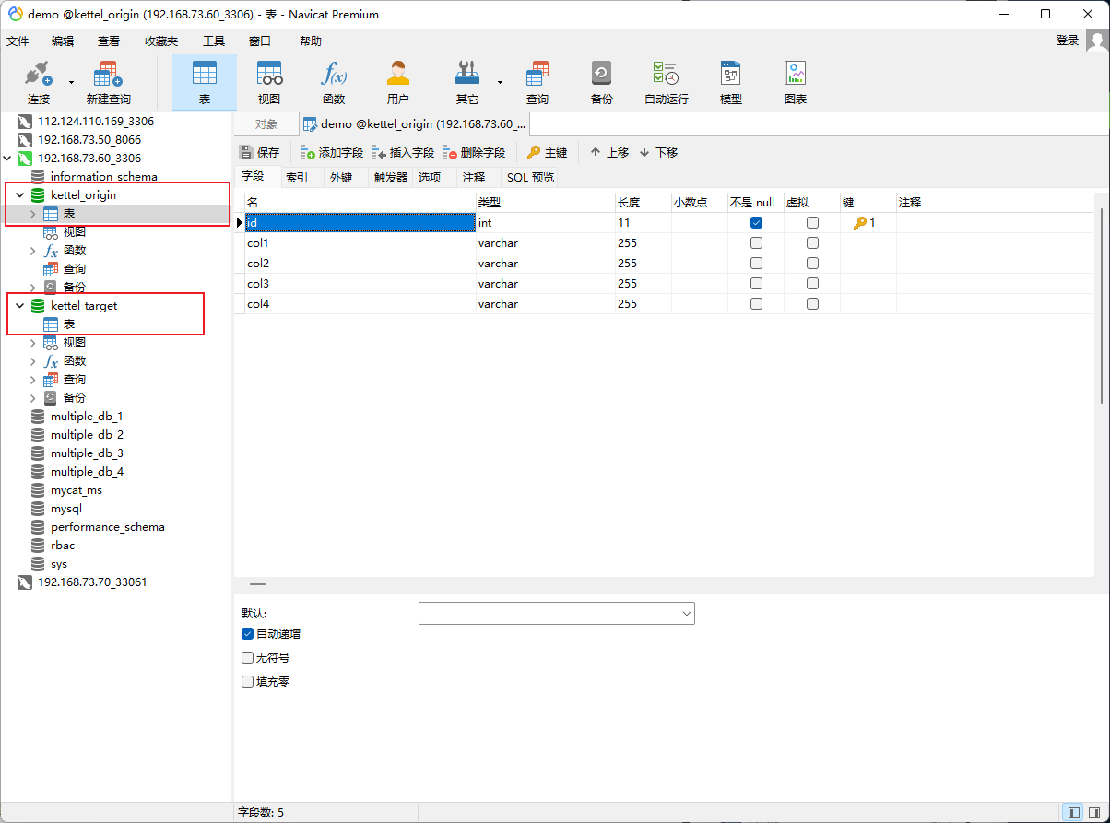
Task: Select the col3 field name cell
Action: [x=360, y=284]
